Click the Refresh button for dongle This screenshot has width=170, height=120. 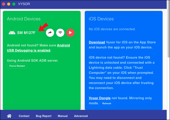coord(107,104)
